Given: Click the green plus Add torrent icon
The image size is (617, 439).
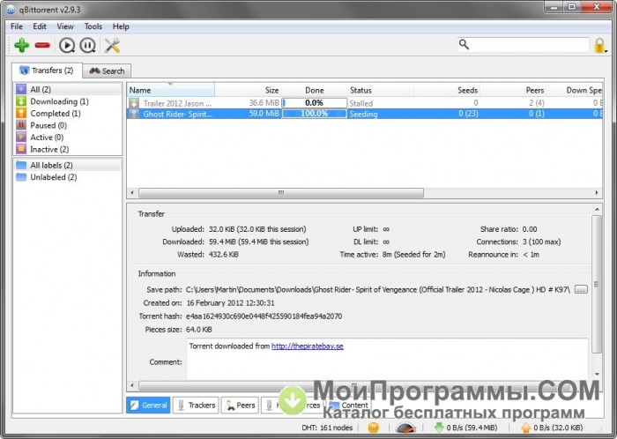Looking at the screenshot, I should click(22, 45).
